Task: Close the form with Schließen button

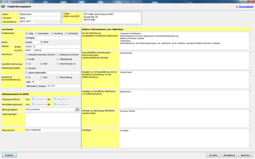Action: click(9, 155)
